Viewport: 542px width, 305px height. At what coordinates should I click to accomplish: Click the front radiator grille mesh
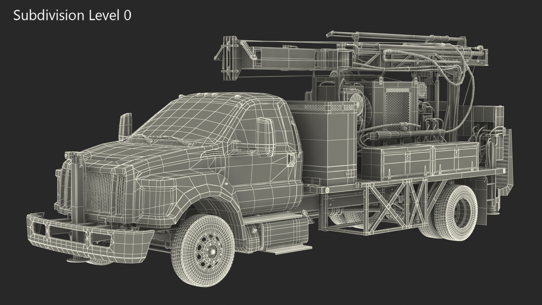click(x=99, y=193)
